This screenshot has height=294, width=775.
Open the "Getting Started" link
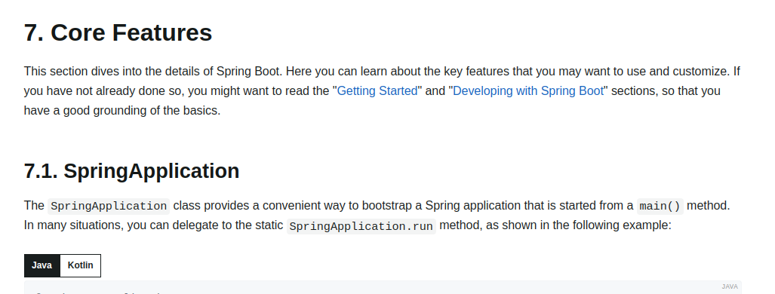[x=377, y=91]
